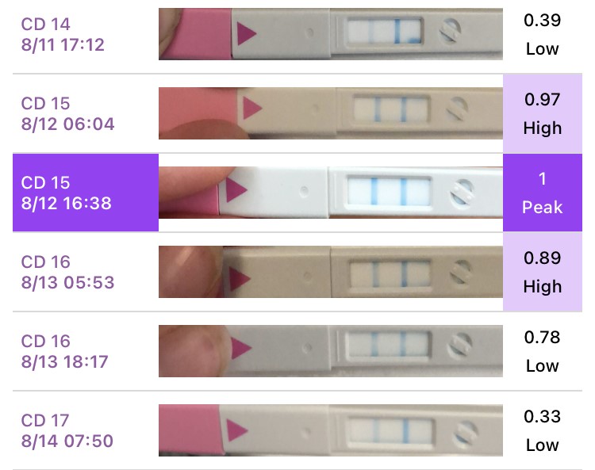595x470 pixels.
Task: Open the CD 14 8/11 17:12 test strip photo
Action: click(330, 34)
